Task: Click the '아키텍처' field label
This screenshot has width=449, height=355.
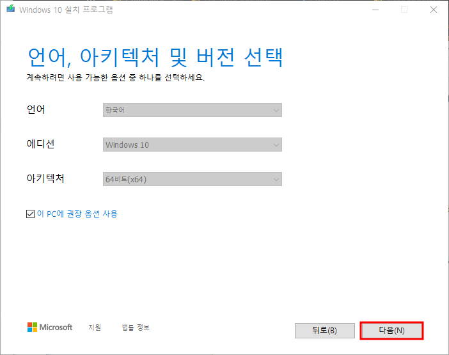Action: pyautogui.click(x=45, y=178)
